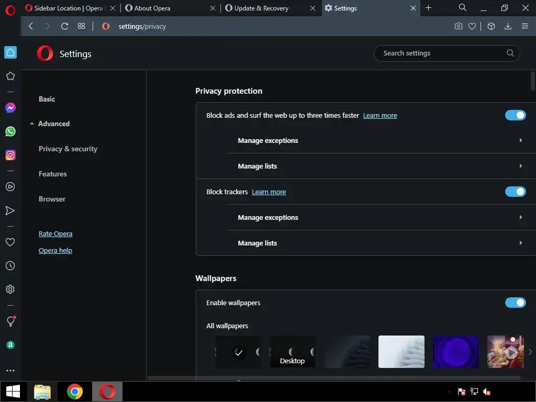Open the Opera main menu logo
536x402 pixels.
pos(10,10)
